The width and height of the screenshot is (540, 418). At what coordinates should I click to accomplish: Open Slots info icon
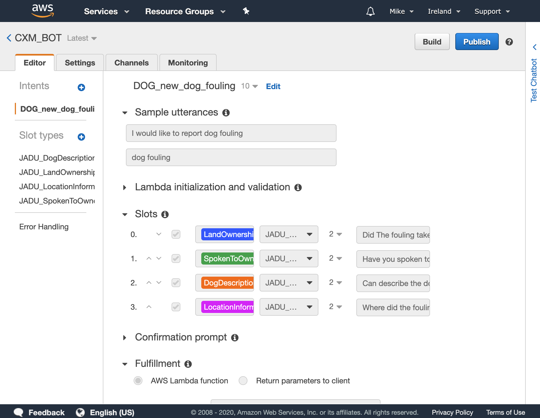(x=165, y=215)
